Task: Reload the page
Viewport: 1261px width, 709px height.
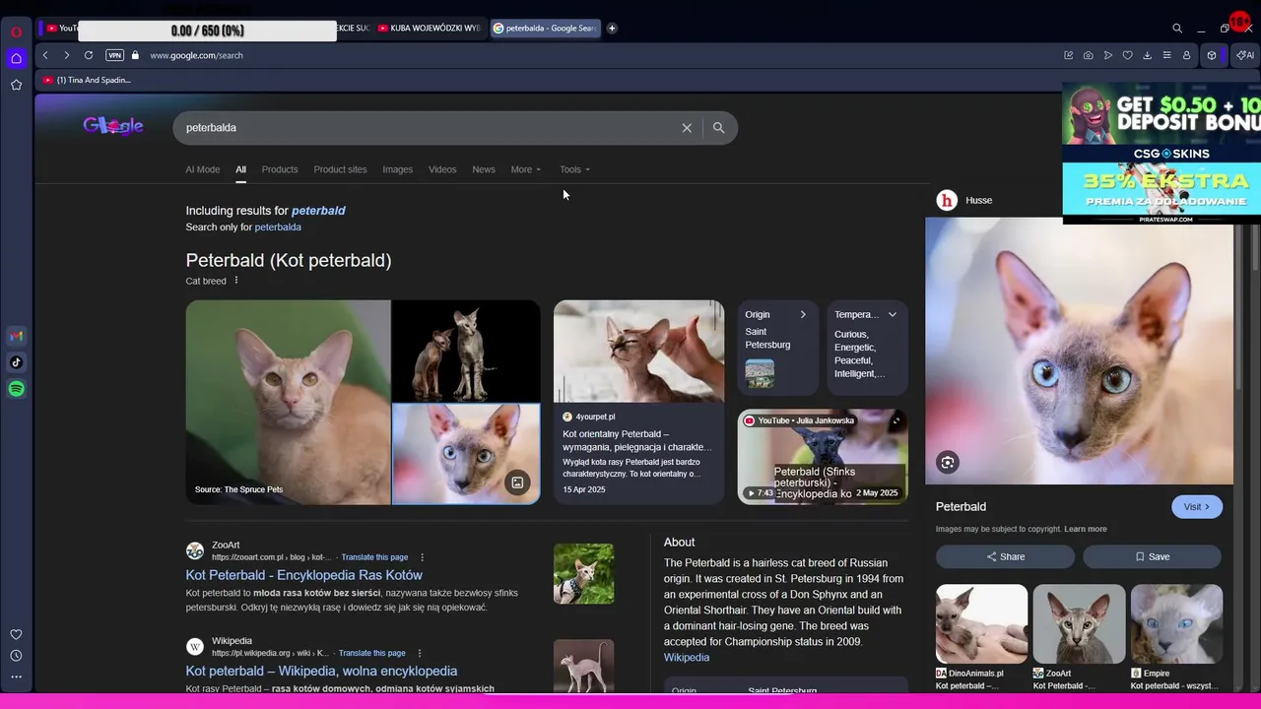Action: [x=89, y=55]
